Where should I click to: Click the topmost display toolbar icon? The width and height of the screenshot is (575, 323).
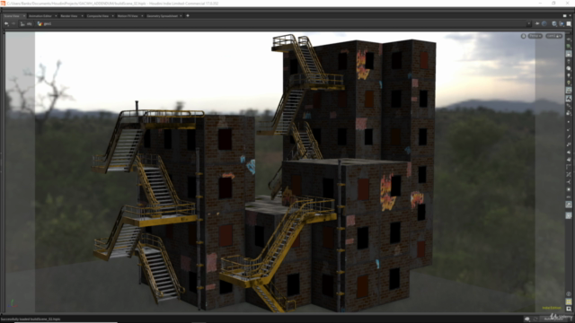[569, 39]
